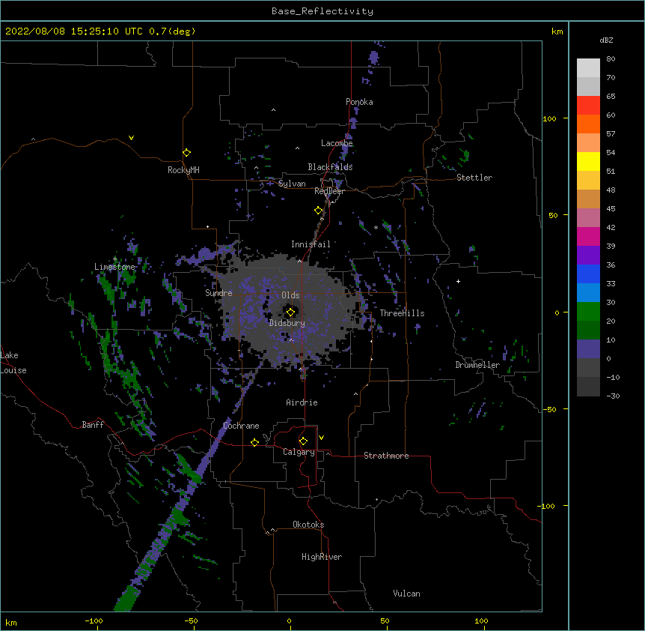Screen dimensions: 645x631
Task: Select the Cochrane city label
Action: [241, 426]
